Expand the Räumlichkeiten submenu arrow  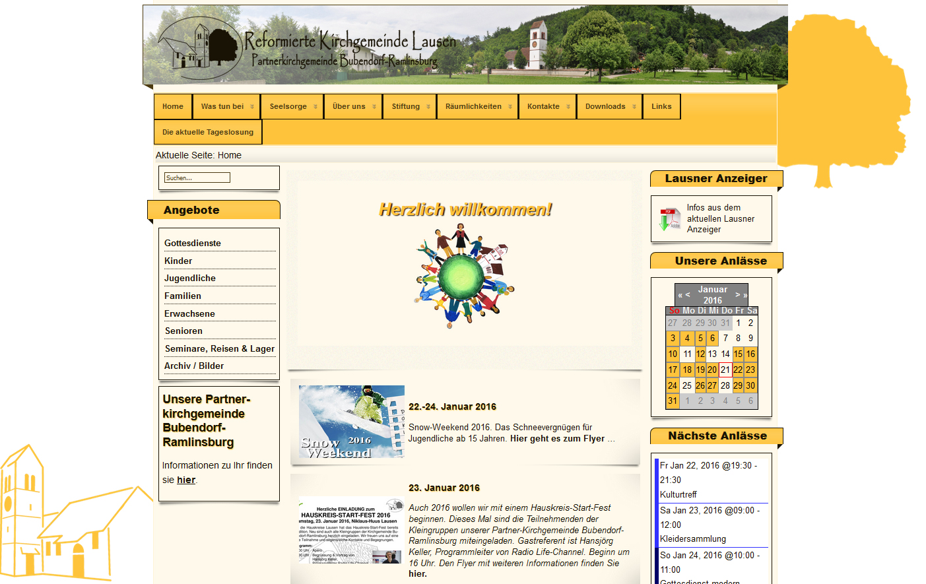coord(510,107)
